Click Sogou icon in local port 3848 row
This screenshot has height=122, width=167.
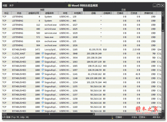tap(43, 53)
